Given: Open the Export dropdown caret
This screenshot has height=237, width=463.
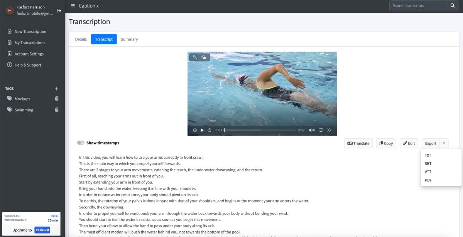Looking at the screenshot, I should tap(444, 143).
